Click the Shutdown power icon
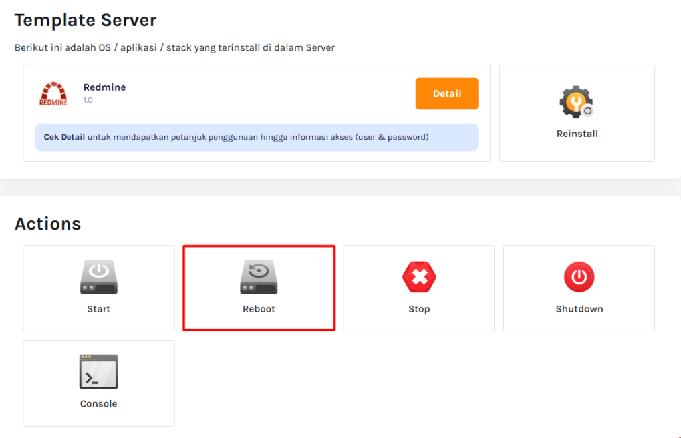 pyautogui.click(x=579, y=276)
